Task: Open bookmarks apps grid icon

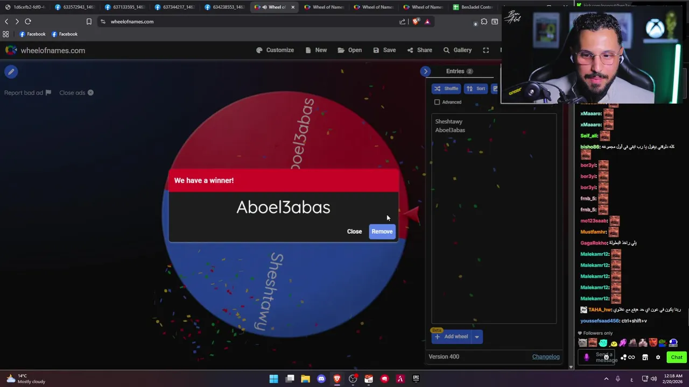Action: (6, 34)
